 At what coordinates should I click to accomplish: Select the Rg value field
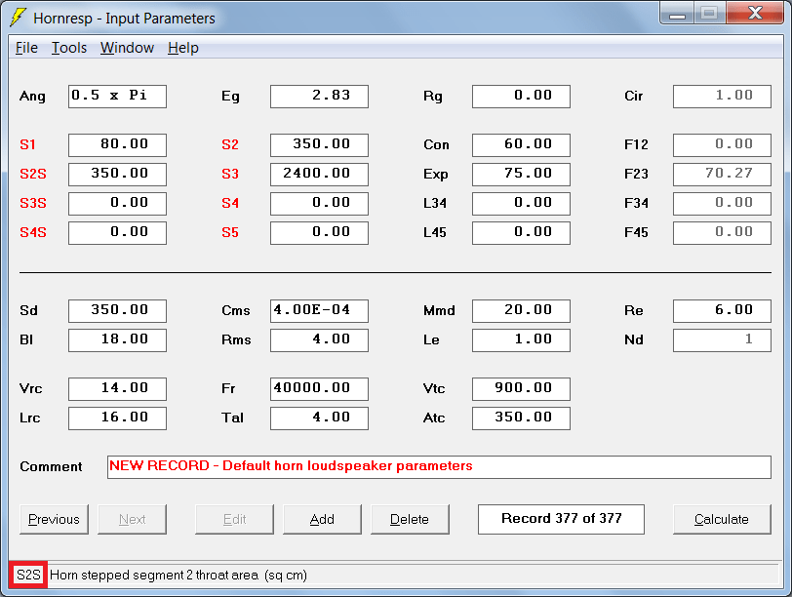(521, 97)
